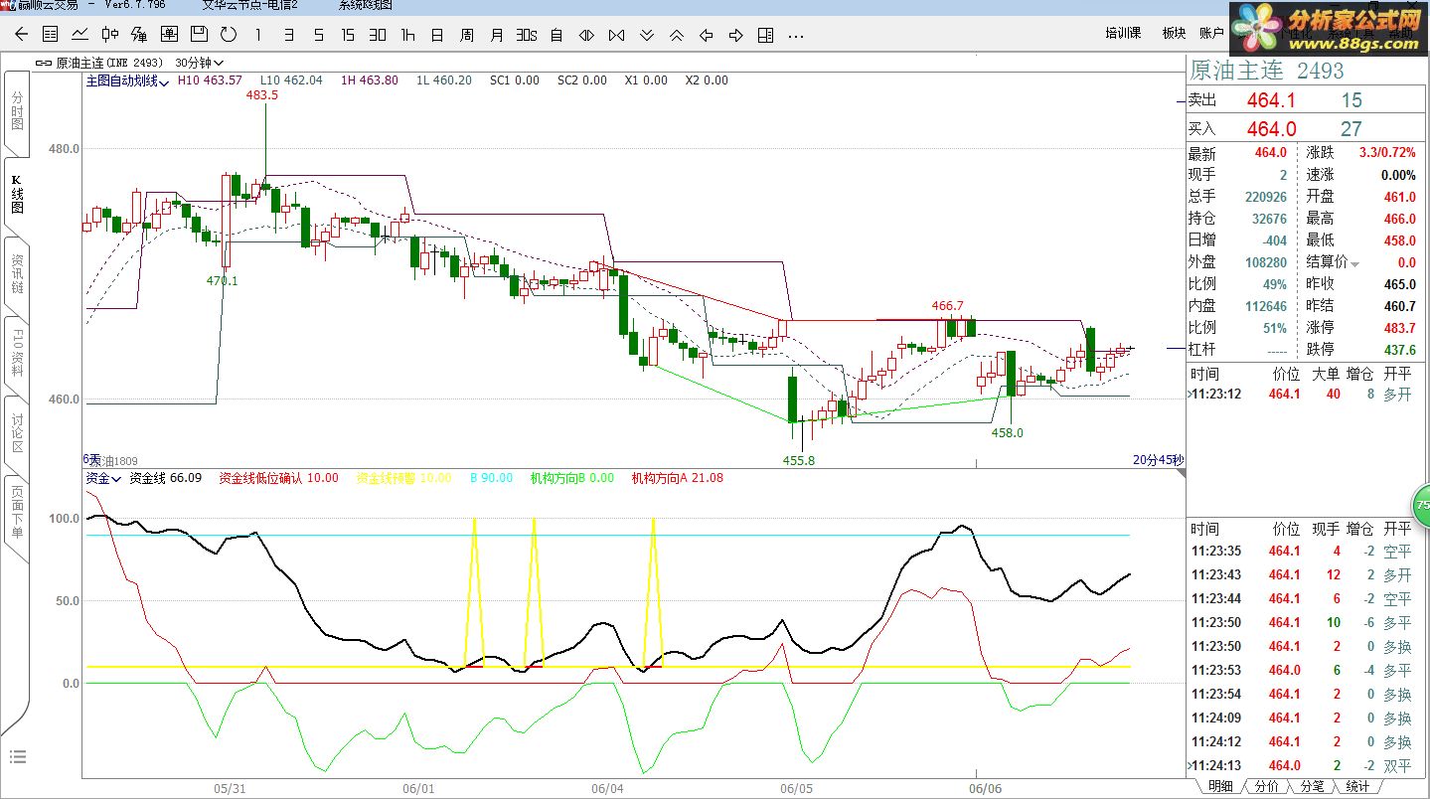Click the overlay contract icon after candlestick
The height and width of the screenshot is (799, 1430).
[139, 35]
